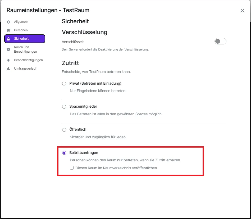This screenshot has height=219, width=251.
Task: Click the 'Diesen Raum im Raumverzeichnis veröffentlichen' label
Action: click(x=117, y=168)
